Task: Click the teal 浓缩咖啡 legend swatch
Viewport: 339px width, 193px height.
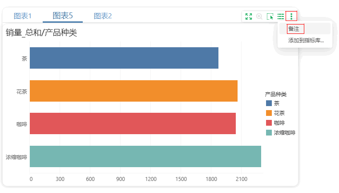Action: [x=269, y=132]
